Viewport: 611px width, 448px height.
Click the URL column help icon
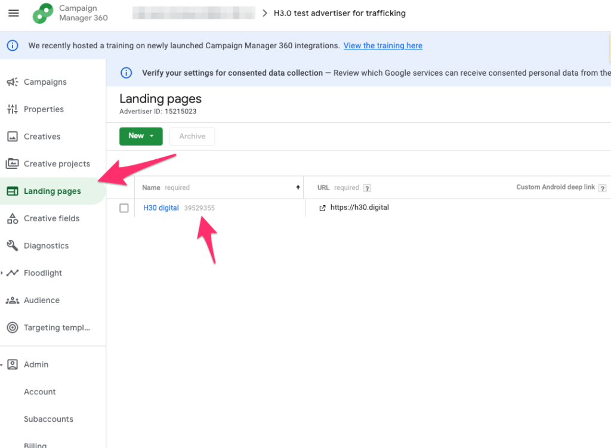[x=367, y=188]
